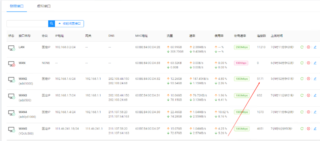The image size is (320, 141).
Task: Edit the WAN interface pencil icon
Action: coord(315,63)
